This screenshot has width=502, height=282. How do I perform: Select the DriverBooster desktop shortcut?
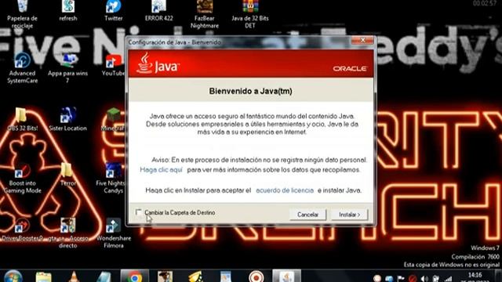[x=22, y=230]
